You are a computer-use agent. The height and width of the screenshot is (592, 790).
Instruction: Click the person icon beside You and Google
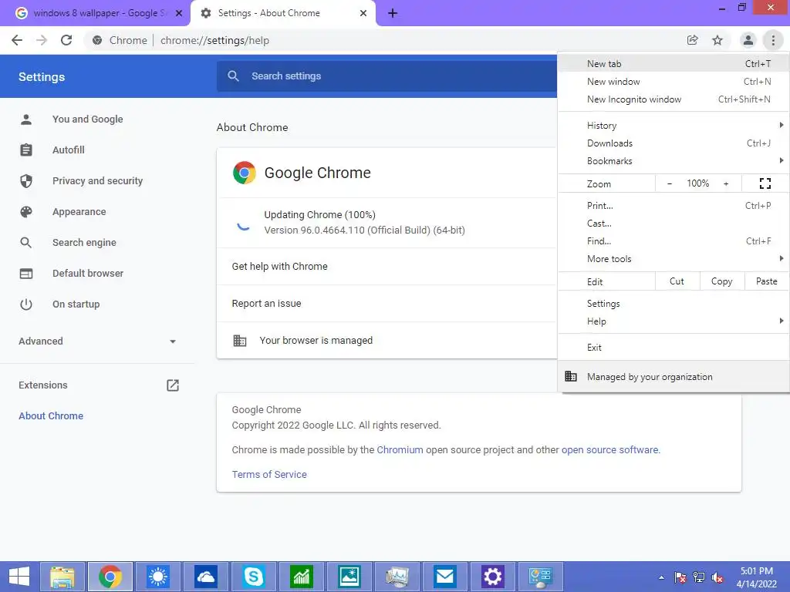pos(26,119)
